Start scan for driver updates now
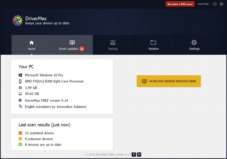The height and width of the screenshot is (159, 227). coord(169,81)
